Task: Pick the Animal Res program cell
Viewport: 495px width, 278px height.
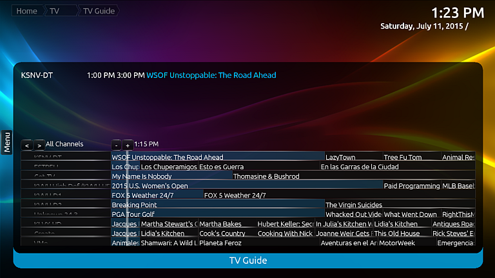Action: (458, 156)
